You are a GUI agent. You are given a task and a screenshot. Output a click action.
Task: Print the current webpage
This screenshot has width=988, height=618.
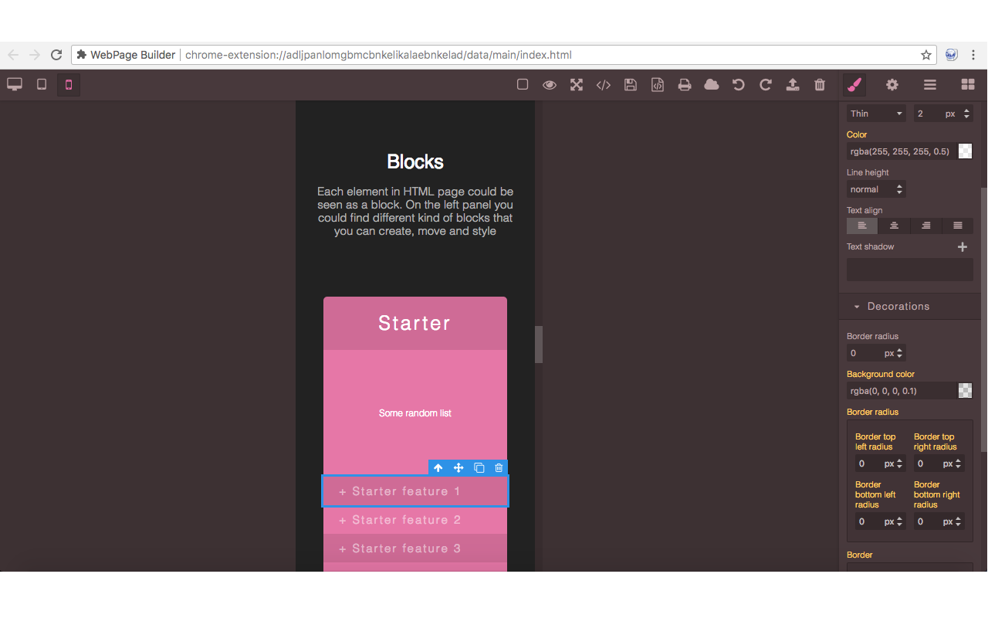(685, 85)
